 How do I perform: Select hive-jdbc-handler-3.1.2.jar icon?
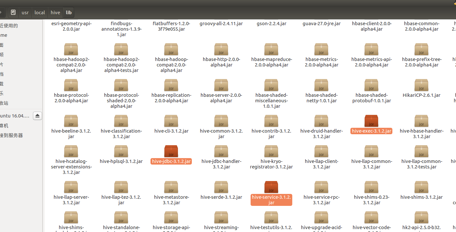pyautogui.click(x=221, y=151)
